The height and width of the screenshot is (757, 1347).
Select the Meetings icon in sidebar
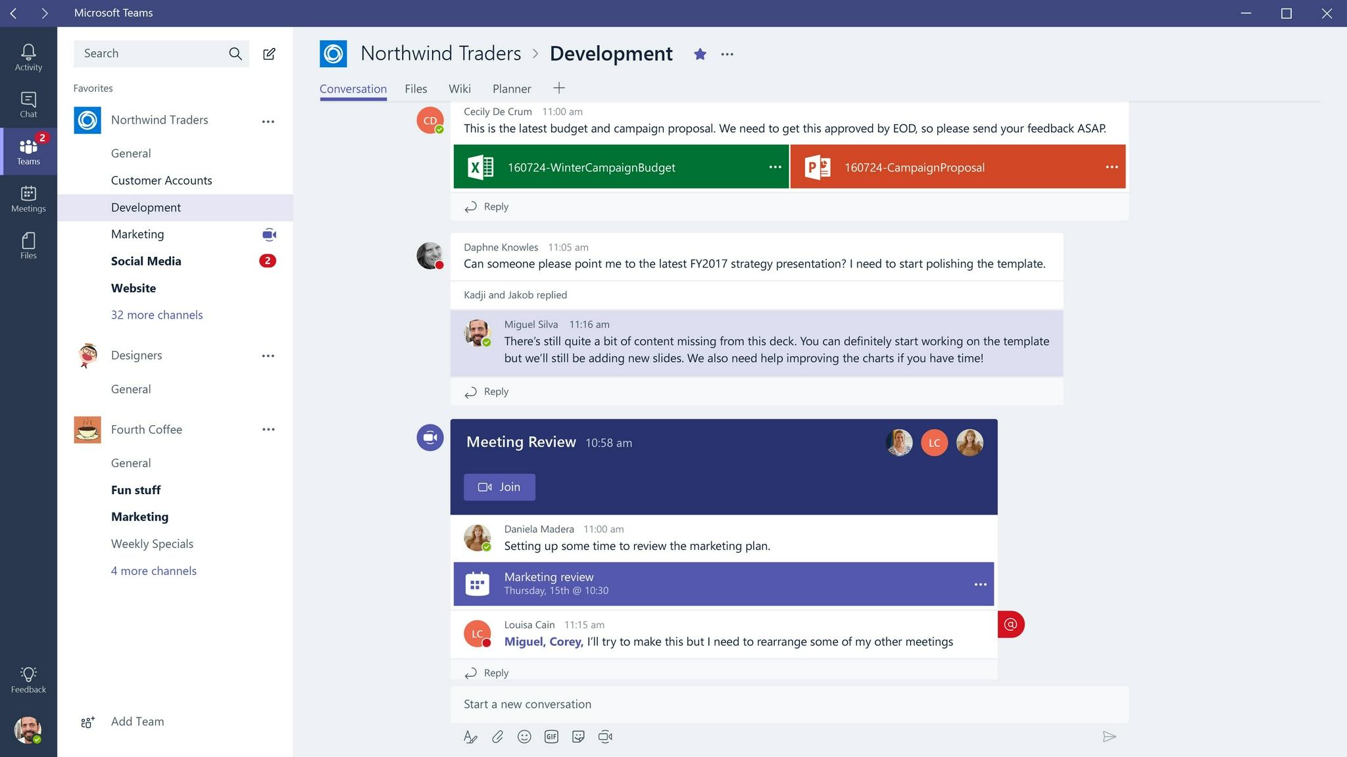[28, 197]
